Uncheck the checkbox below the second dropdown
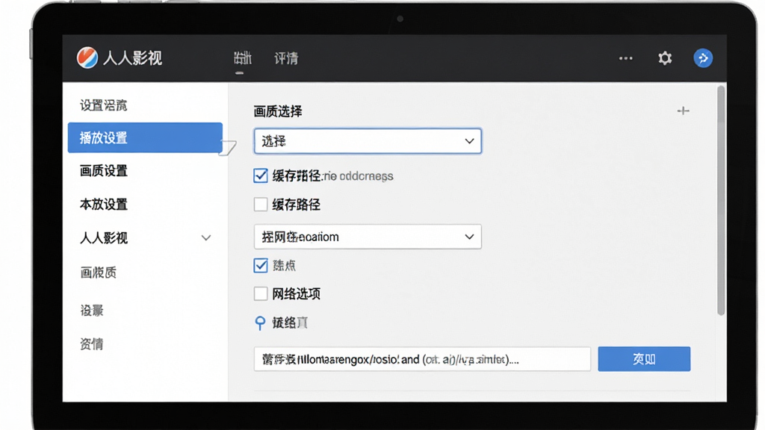765x430 pixels. click(261, 265)
